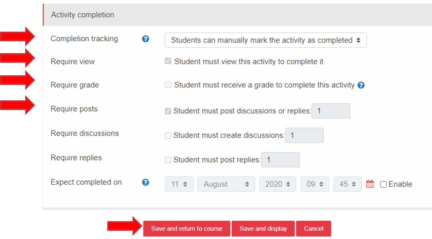The height and width of the screenshot is (239, 432).
Task: Click the Require posts number field
Action: click(331, 111)
